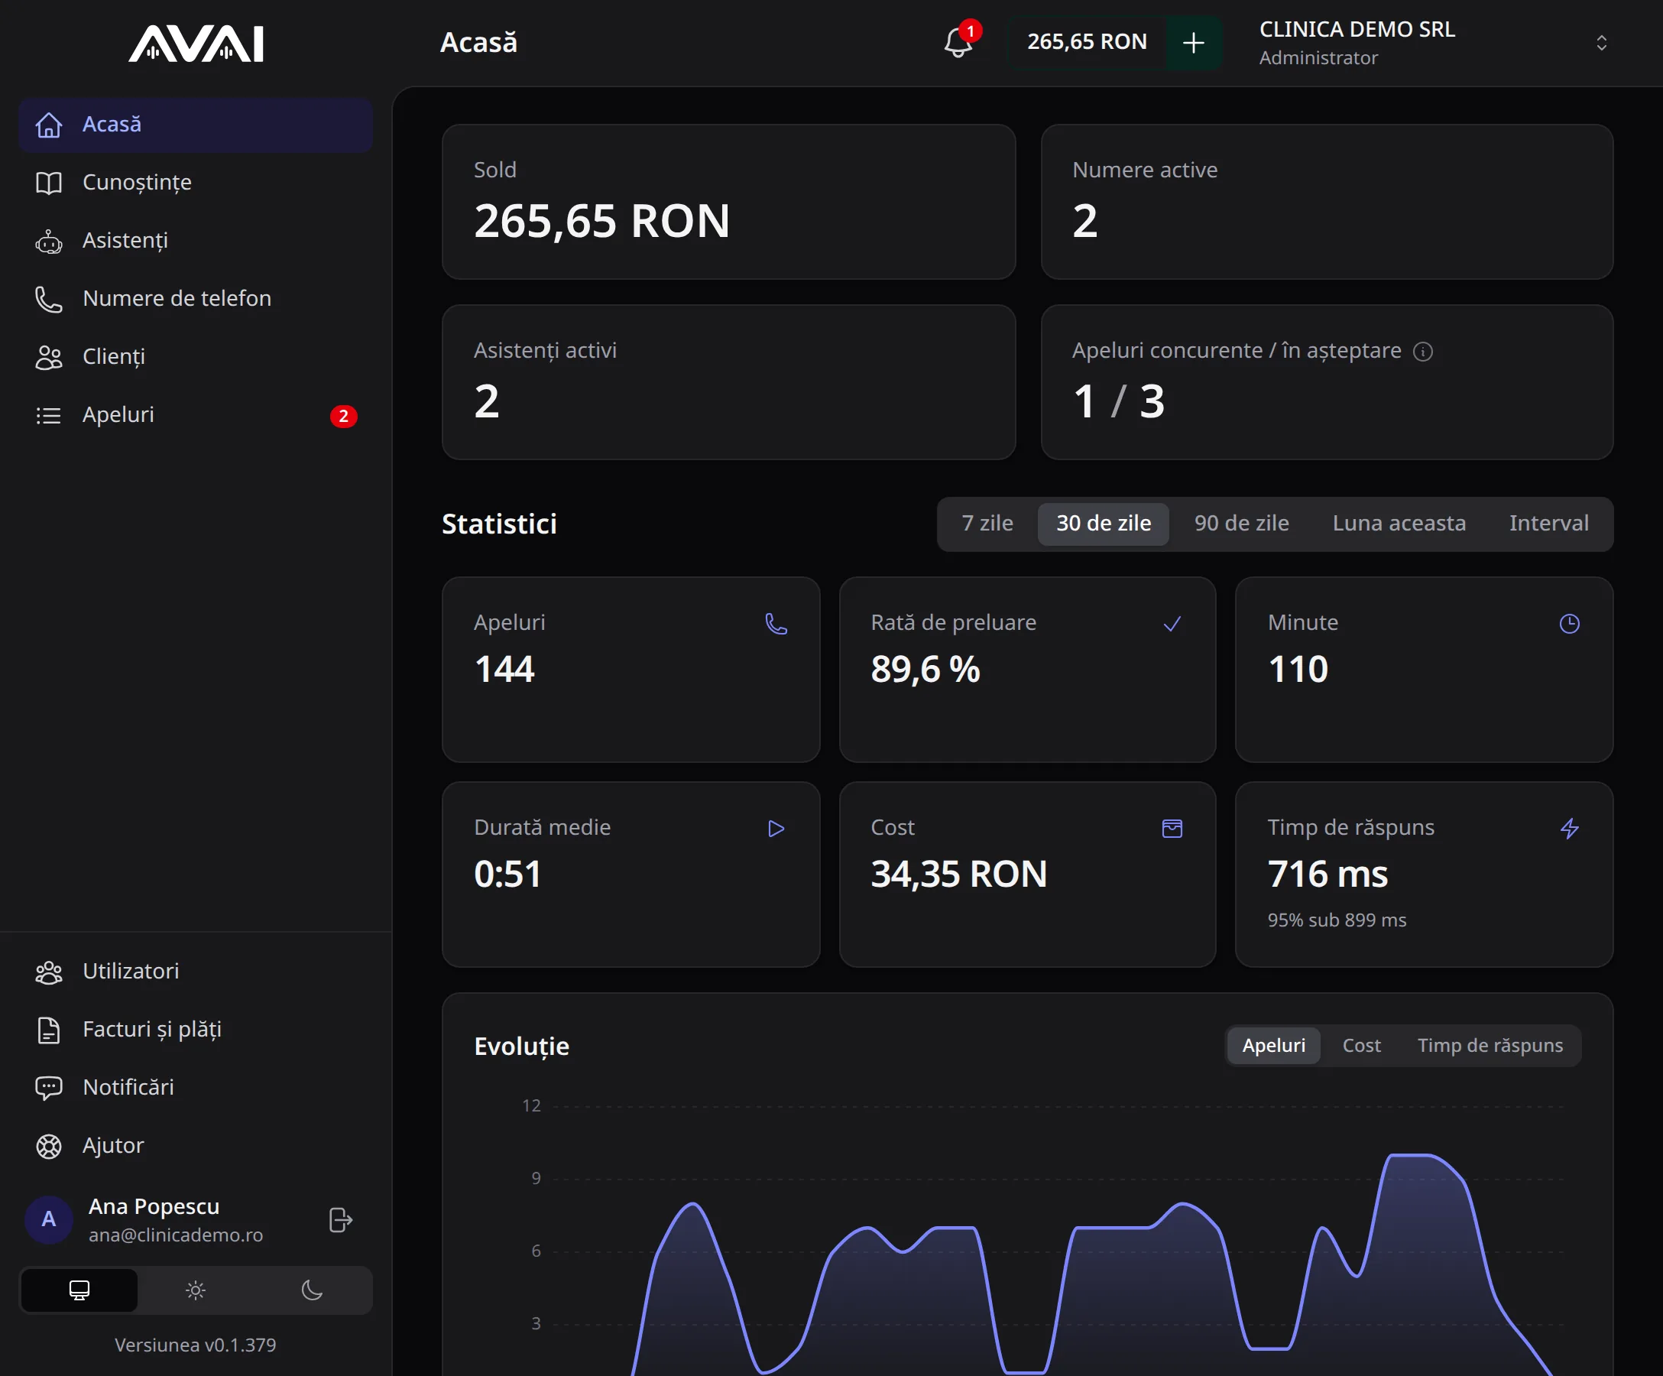Viewport: 1663px width, 1376px height.
Task: Click the Ajutor lifebuoy icon
Action: (x=48, y=1146)
